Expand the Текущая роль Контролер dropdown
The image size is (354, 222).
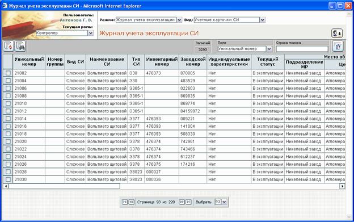click(91, 33)
